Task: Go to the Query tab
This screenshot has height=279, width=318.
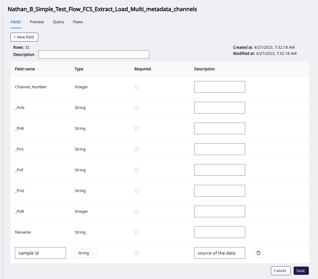Action: pos(58,22)
